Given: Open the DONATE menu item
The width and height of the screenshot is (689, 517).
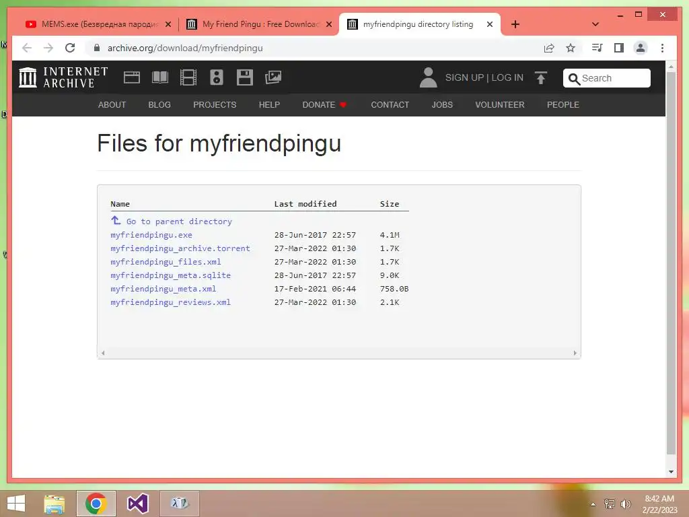Looking at the screenshot, I should pyautogui.click(x=324, y=104).
